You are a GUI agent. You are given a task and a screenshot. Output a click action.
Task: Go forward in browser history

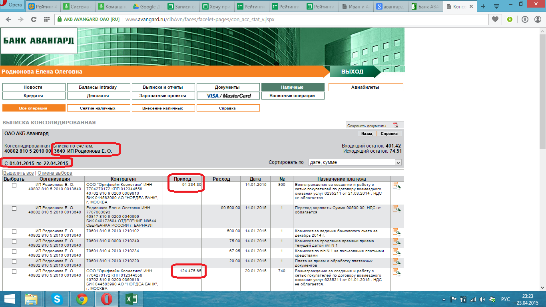click(x=21, y=19)
